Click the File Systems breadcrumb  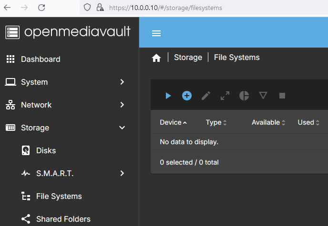click(236, 58)
